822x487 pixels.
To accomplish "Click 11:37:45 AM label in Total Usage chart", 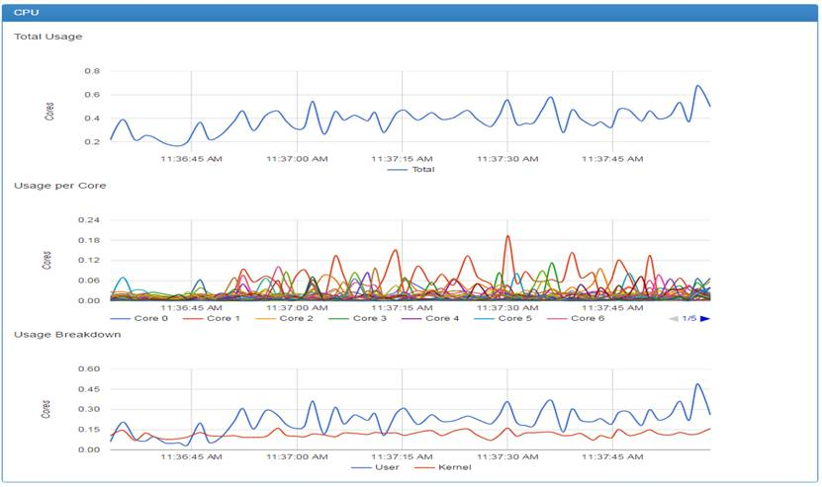I will 612,159.
